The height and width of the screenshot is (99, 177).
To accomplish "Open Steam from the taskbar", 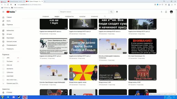I will [19, 97].
